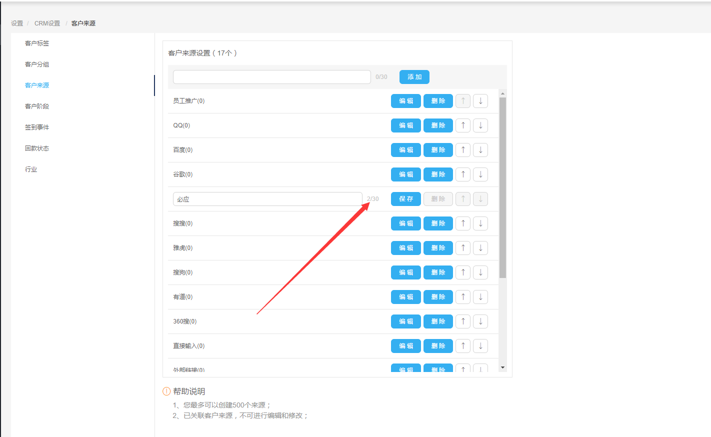The image size is (711, 437).
Task: Click the 必应 edit text field
Action: (x=267, y=199)
